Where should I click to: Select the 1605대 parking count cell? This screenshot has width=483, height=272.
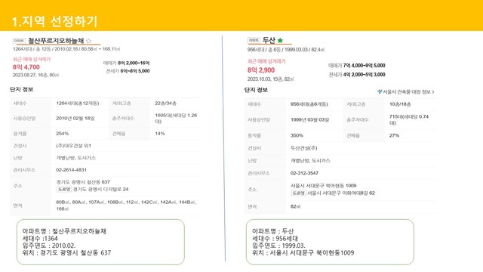tap(176, 119)
